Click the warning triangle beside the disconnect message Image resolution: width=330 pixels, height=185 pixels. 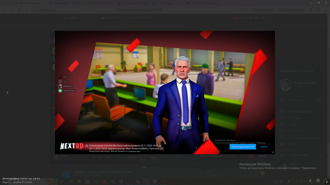coord(87,146)
